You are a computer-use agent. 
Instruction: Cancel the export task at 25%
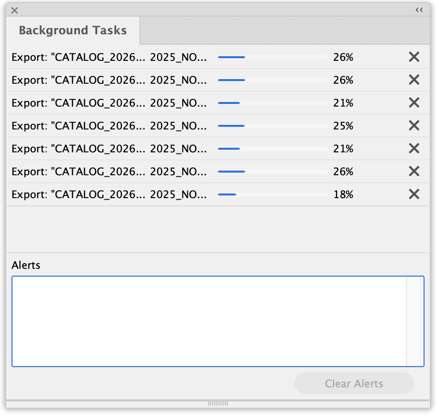tap(414, 126)
